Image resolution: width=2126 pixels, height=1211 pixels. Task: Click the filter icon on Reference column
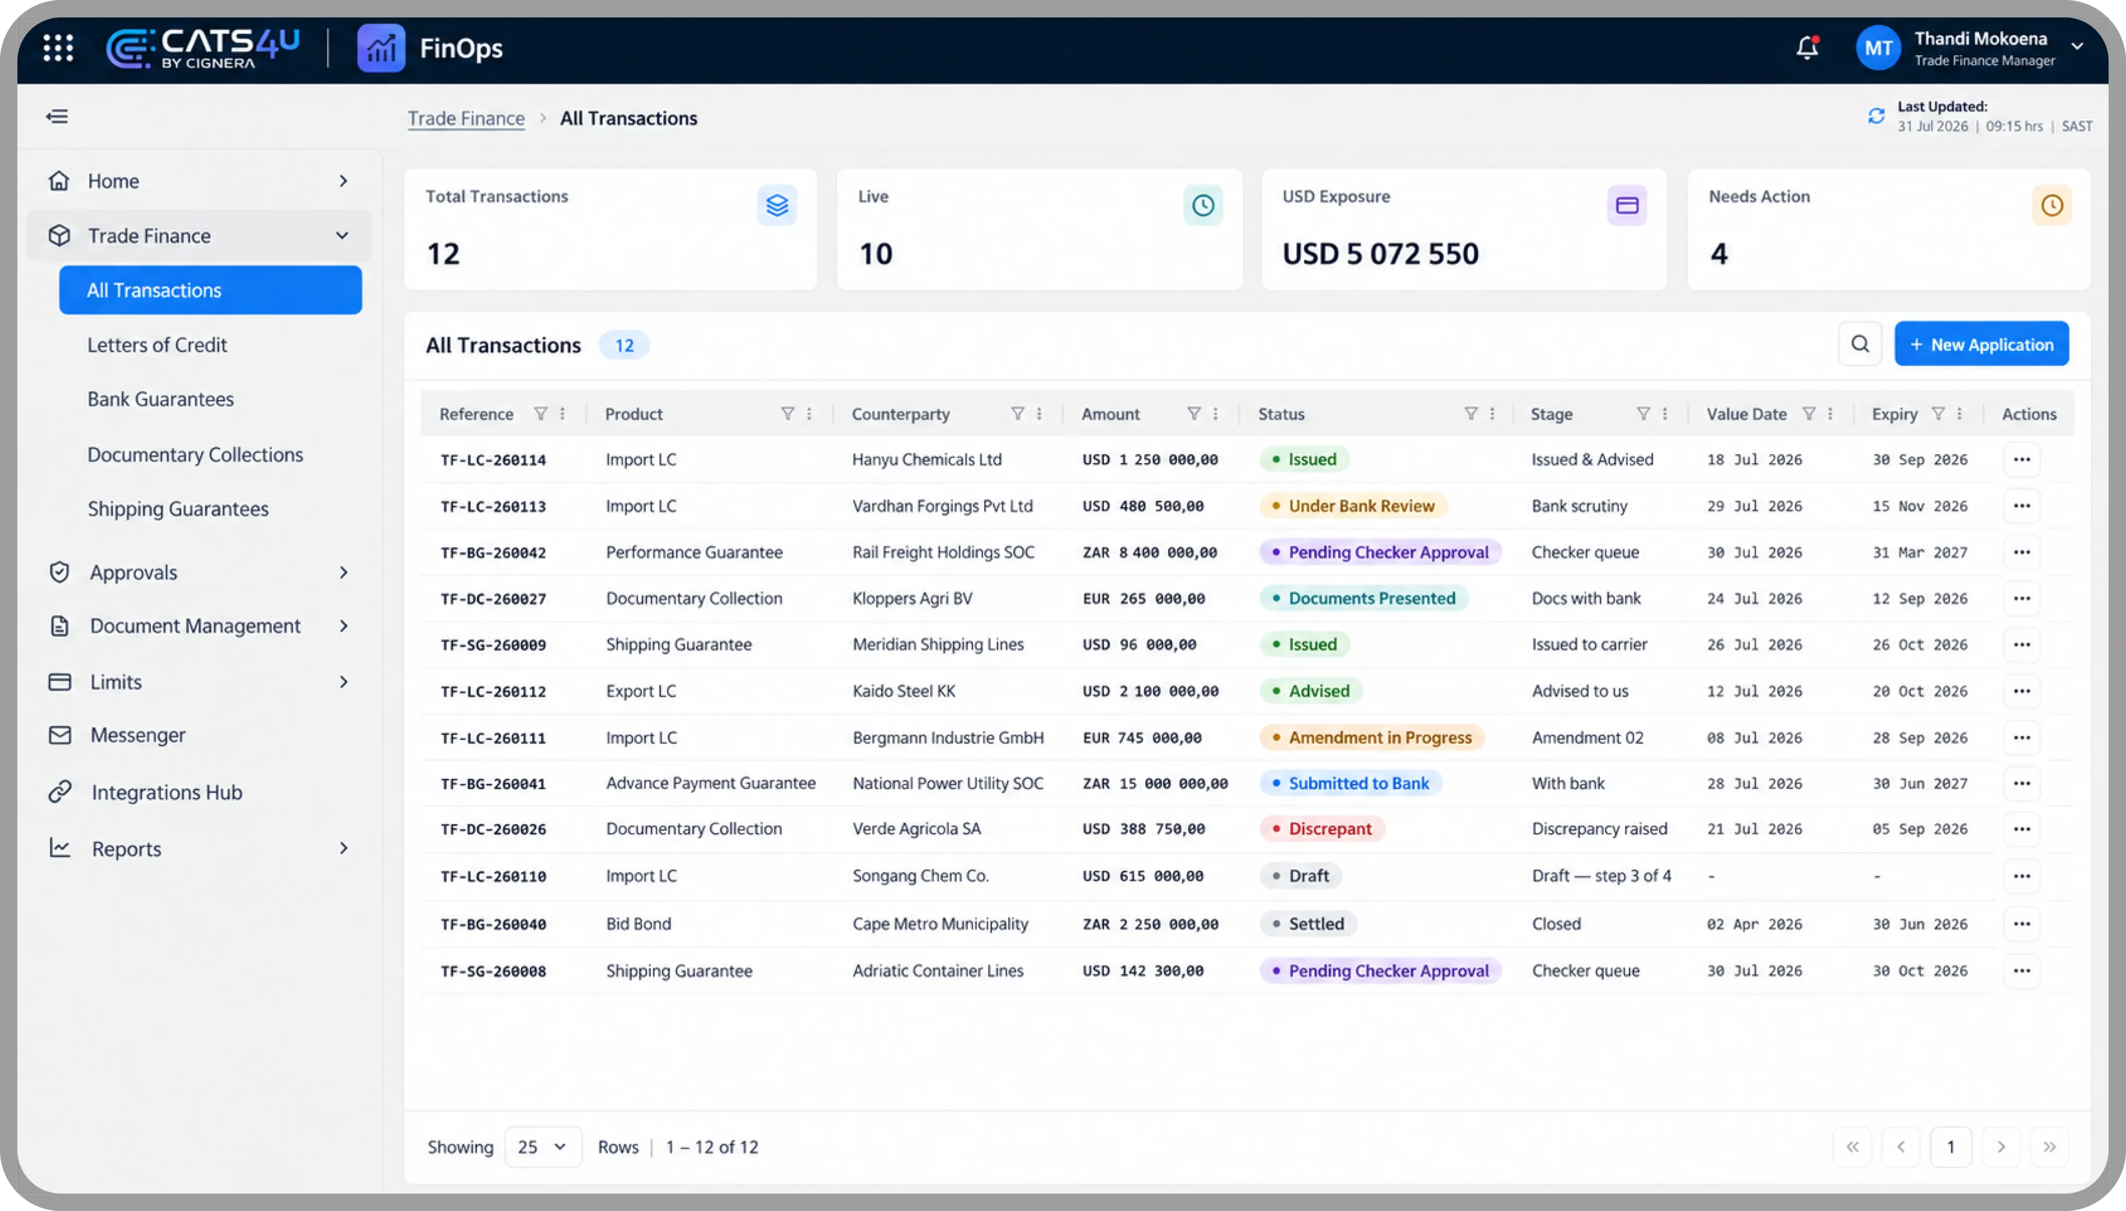(x=541, y=413)
